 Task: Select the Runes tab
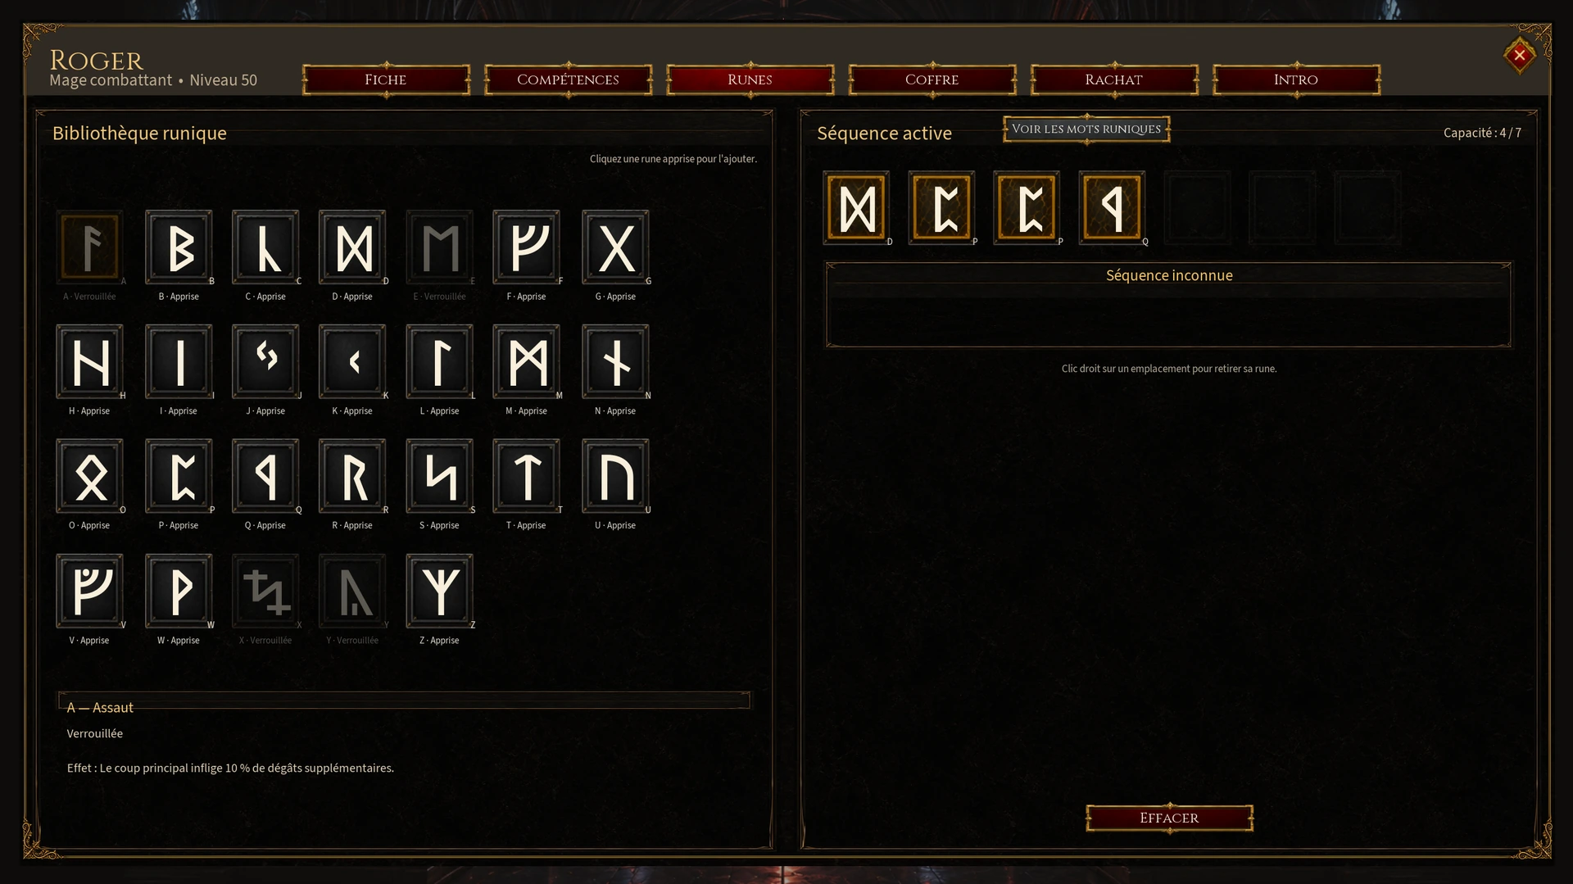[x=750, y=79]
